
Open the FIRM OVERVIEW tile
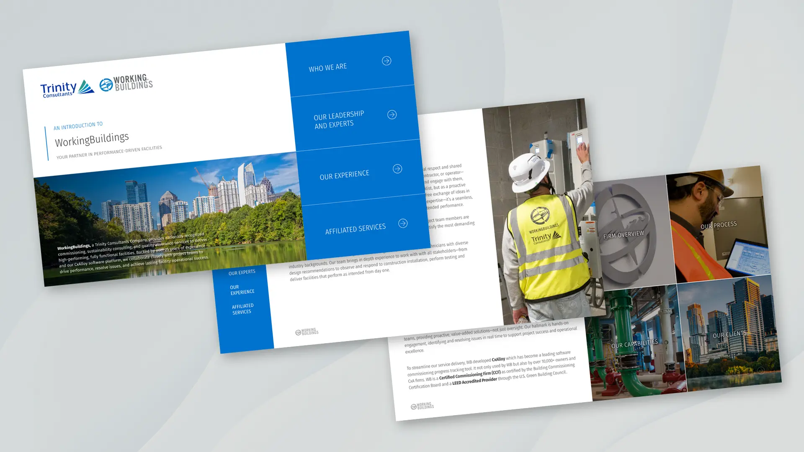pyautogui.click(x=624, y=234)
